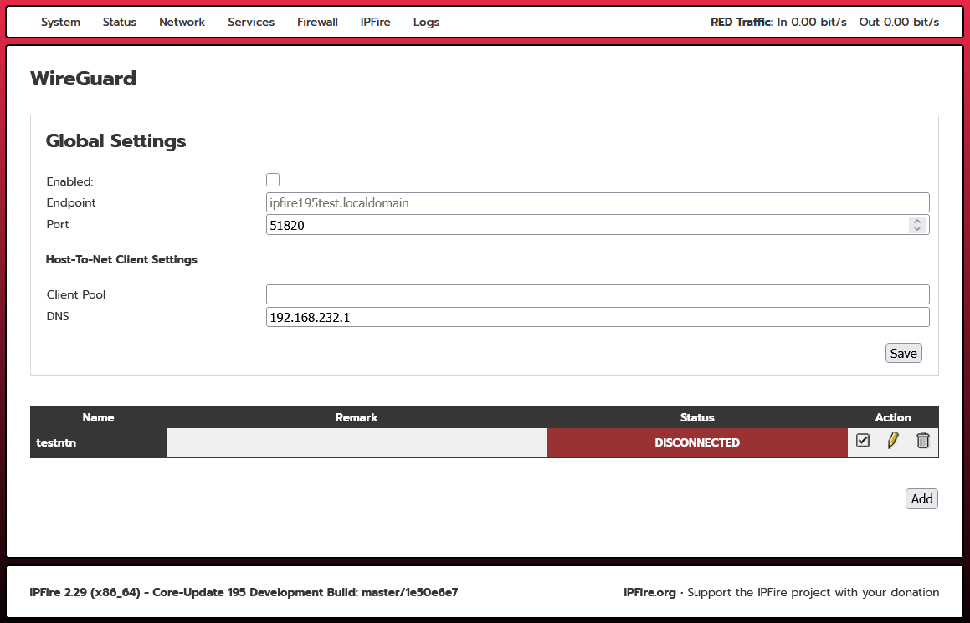970x623 pixels.
Task: Click the Status column header
Action: (x=697, y=417)
